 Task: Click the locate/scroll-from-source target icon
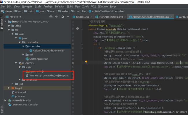pos(51,17)
